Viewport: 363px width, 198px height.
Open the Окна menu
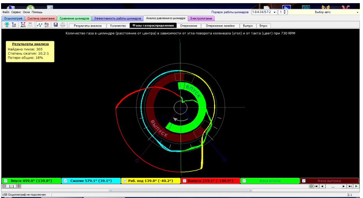pyautogui.click(x=26, y=12)
